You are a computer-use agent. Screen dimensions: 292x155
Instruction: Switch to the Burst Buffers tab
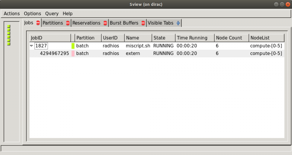[x=124, y=23]
